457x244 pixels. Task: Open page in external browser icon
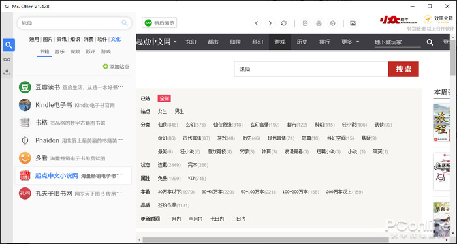(x=332, y=23)
